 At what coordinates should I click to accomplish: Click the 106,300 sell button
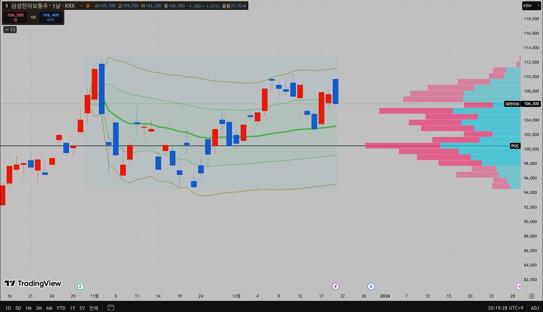point(15,17)
